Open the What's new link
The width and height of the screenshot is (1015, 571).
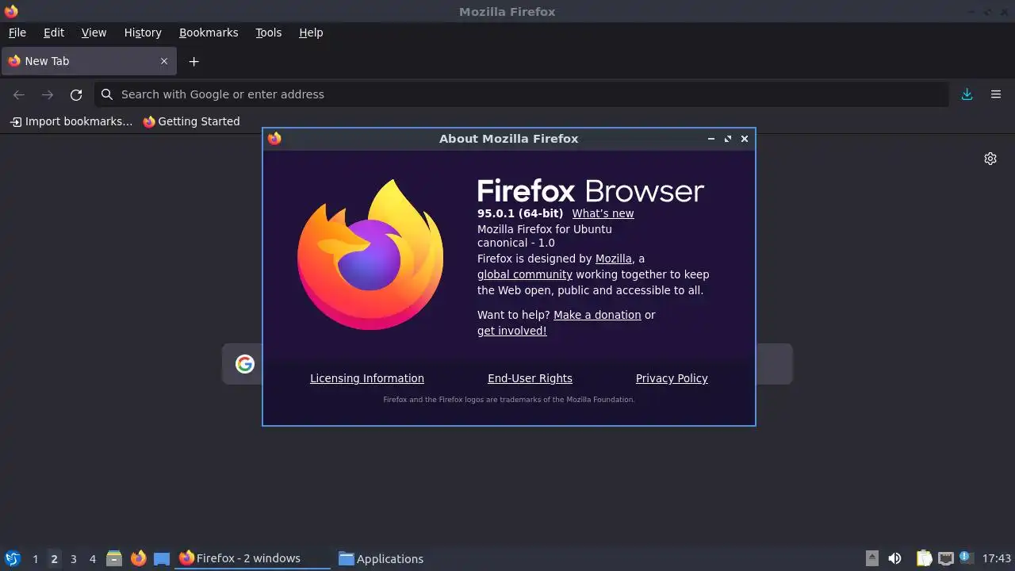[x=603, y=213]
